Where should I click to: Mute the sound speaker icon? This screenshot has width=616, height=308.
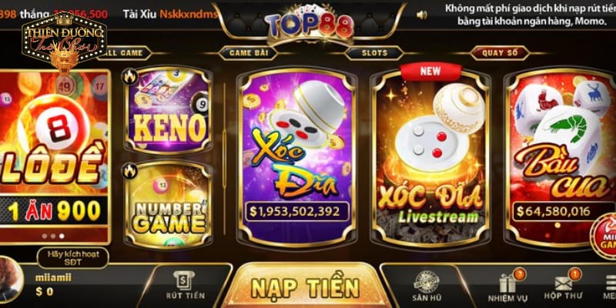[x=421, y=15]
